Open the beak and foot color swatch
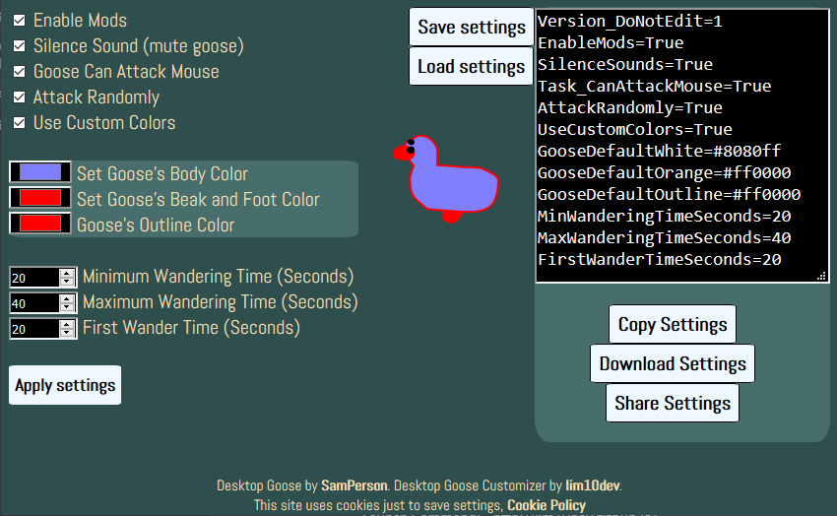This screenshot has height=516, width=837. 40,198
